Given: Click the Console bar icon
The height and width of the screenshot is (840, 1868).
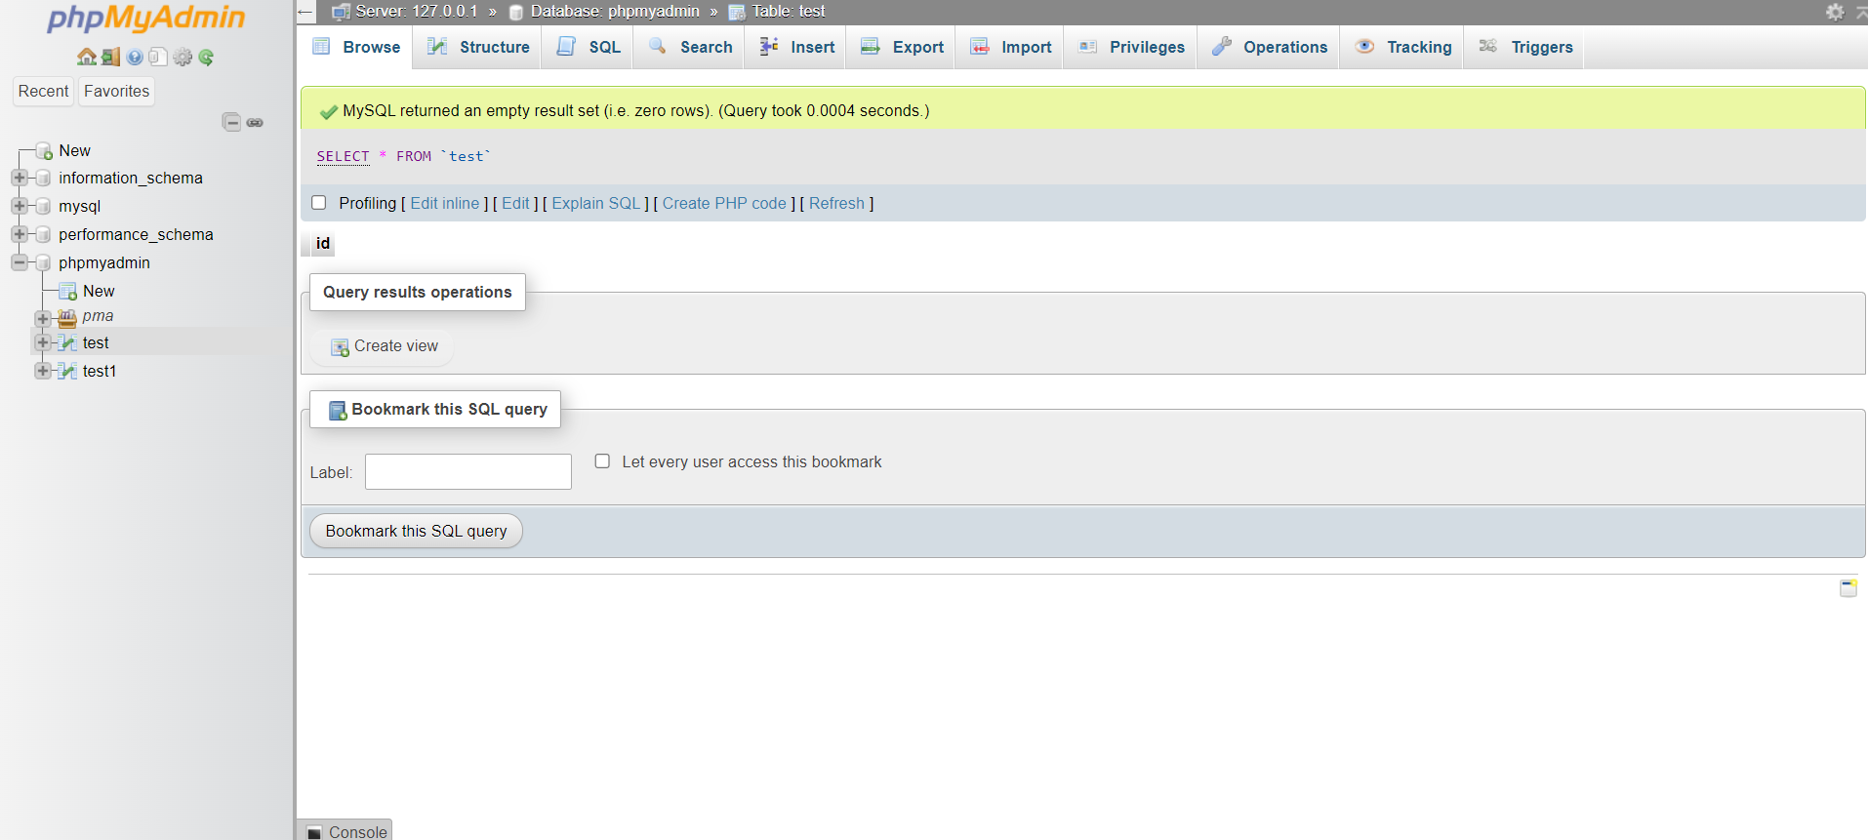Looking at the screenshot, I should coord(314,832).
